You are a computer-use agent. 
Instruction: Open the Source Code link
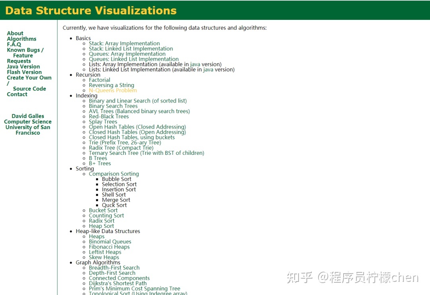pyautogui.click(x=29, y=89)
